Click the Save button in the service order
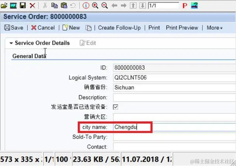Screen dimensions: 236x166 [x=14, y=28]
